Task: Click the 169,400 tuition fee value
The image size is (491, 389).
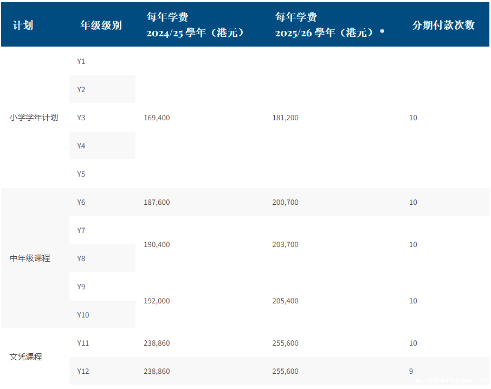Action: point(157,118)
